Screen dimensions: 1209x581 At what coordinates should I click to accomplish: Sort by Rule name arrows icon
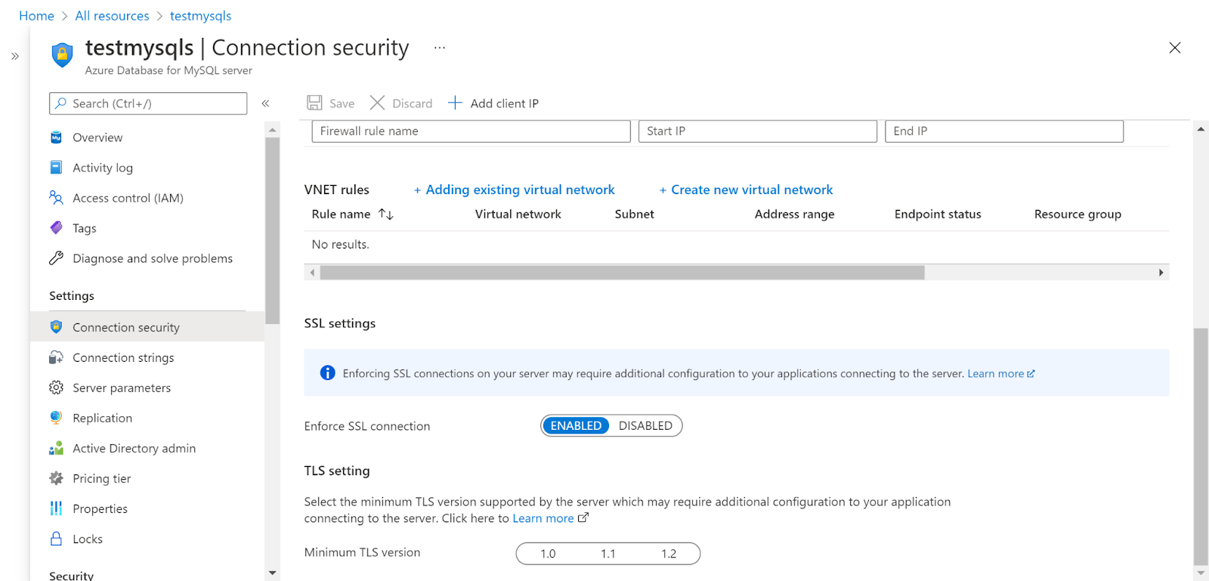386,215
